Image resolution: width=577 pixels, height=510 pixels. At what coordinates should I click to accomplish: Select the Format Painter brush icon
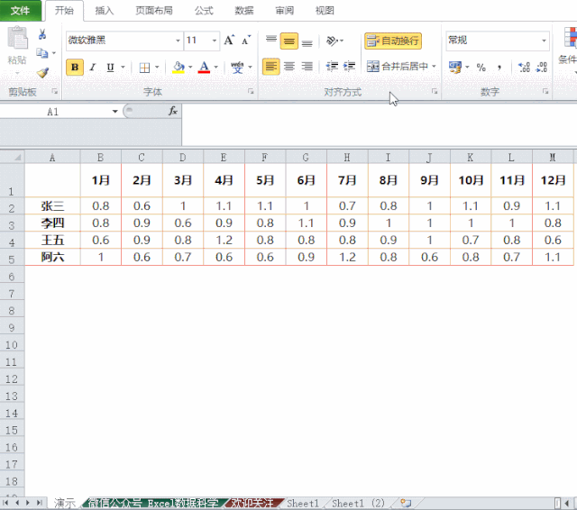pos(42,72)
